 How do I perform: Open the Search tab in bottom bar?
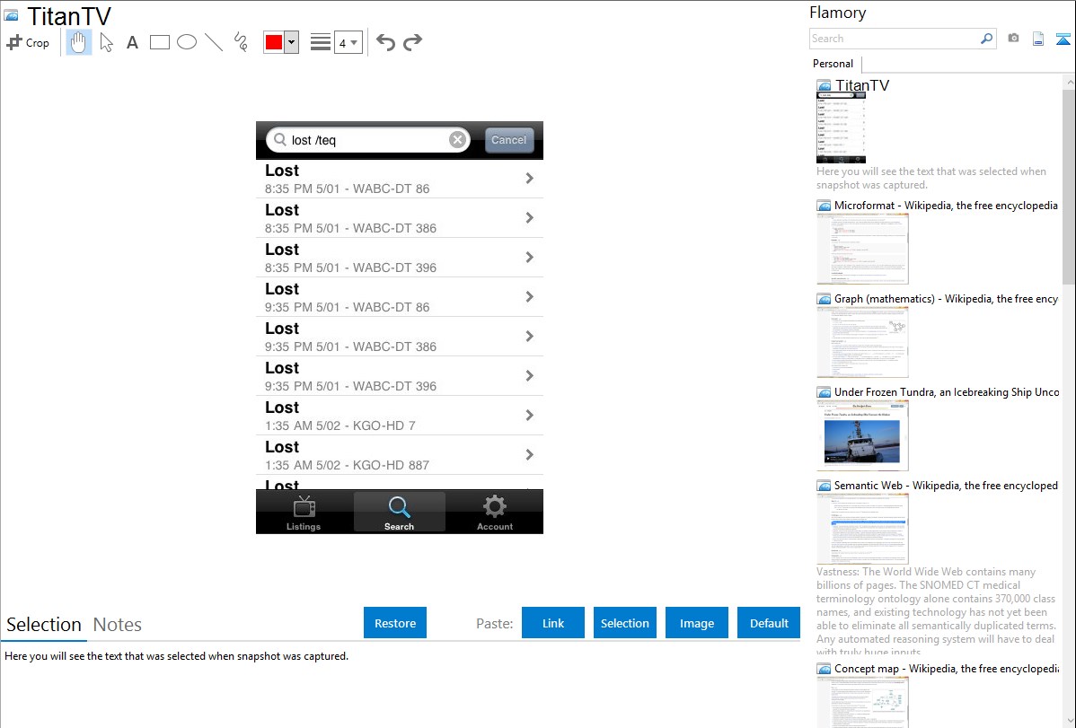point(400,513)
